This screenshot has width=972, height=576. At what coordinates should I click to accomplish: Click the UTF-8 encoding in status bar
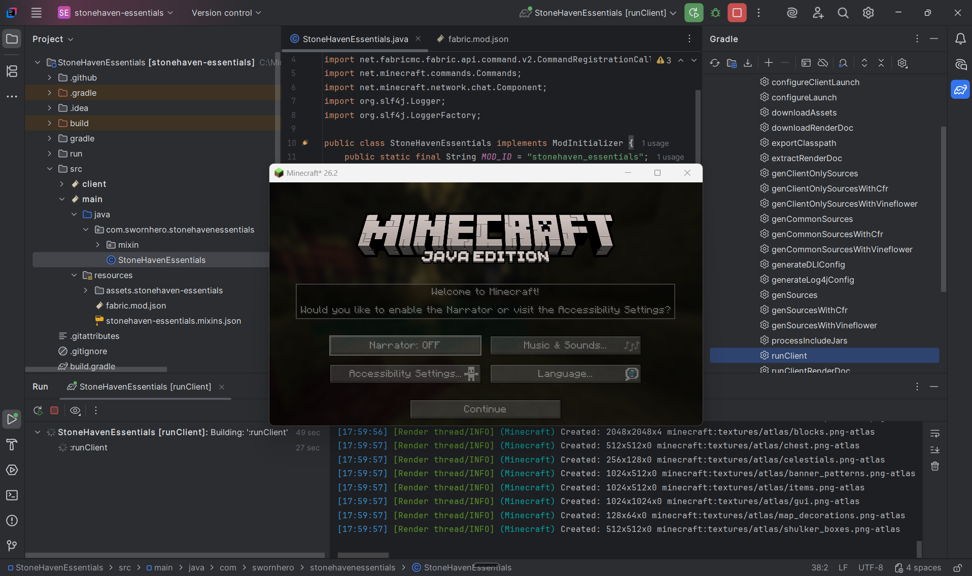click(870, 567)
